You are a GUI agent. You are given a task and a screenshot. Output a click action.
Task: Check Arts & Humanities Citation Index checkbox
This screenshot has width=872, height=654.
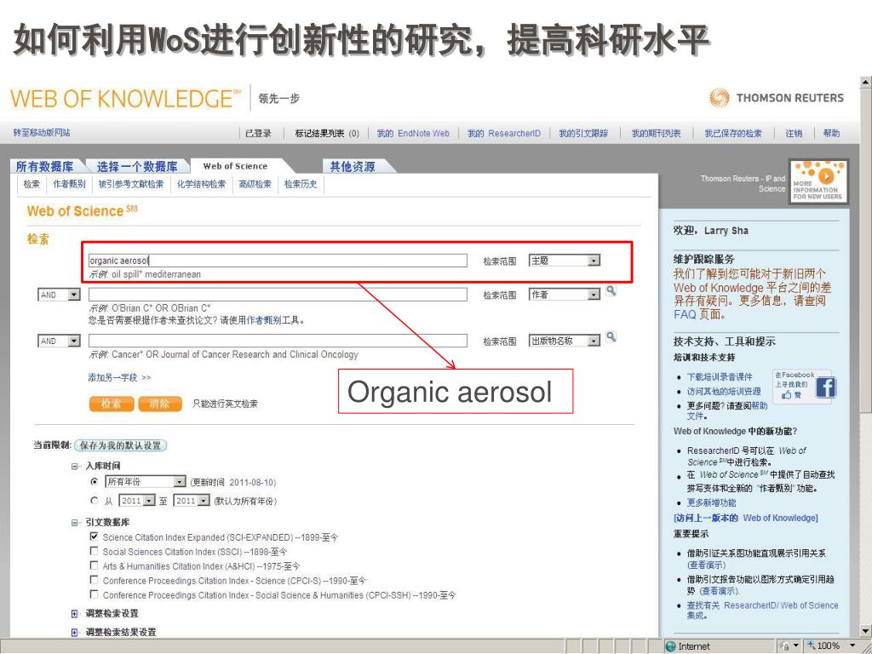tap(94, 565)
